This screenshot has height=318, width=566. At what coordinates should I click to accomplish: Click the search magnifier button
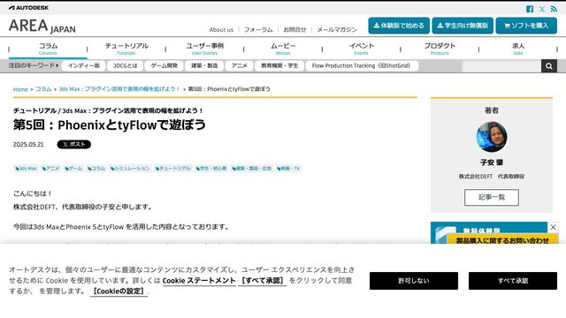pos(549,66)
